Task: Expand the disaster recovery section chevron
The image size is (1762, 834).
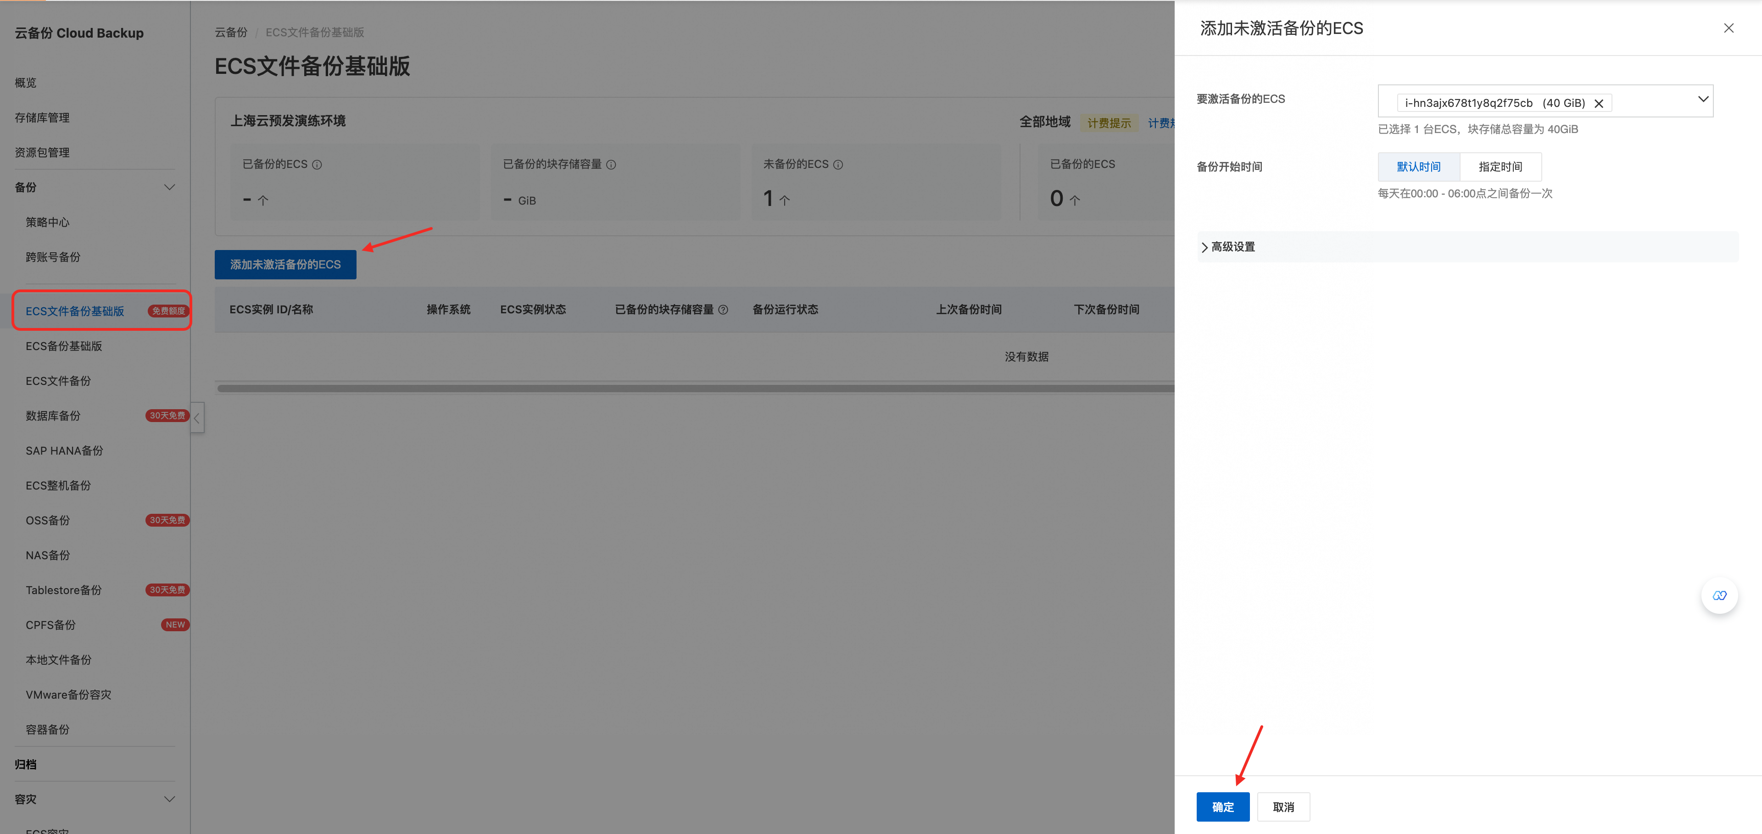Action: coord(170,799)
